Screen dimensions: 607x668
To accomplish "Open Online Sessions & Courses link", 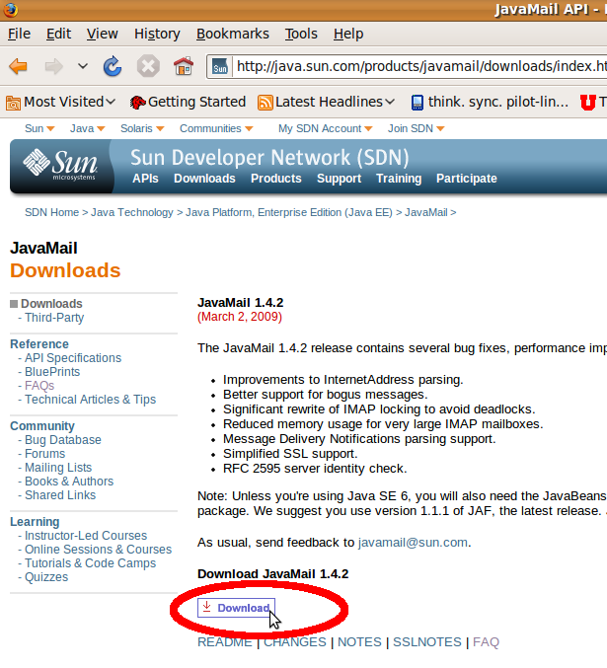I will coord(98,550).
